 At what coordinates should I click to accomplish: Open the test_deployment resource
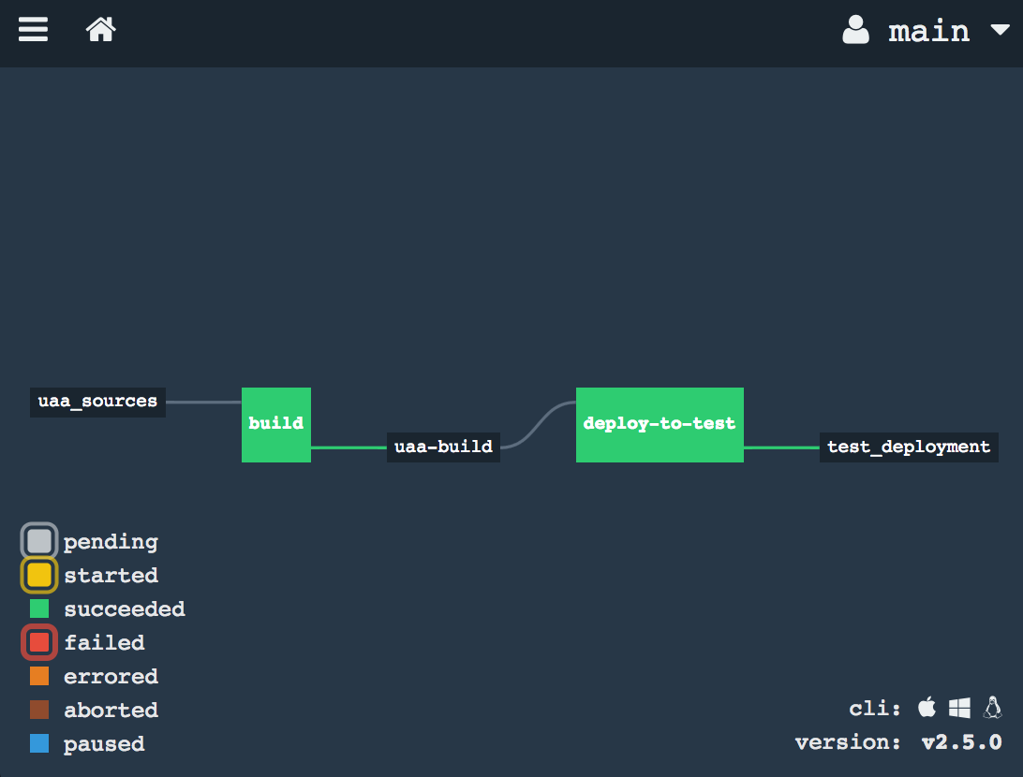click(x=908, y=447)
